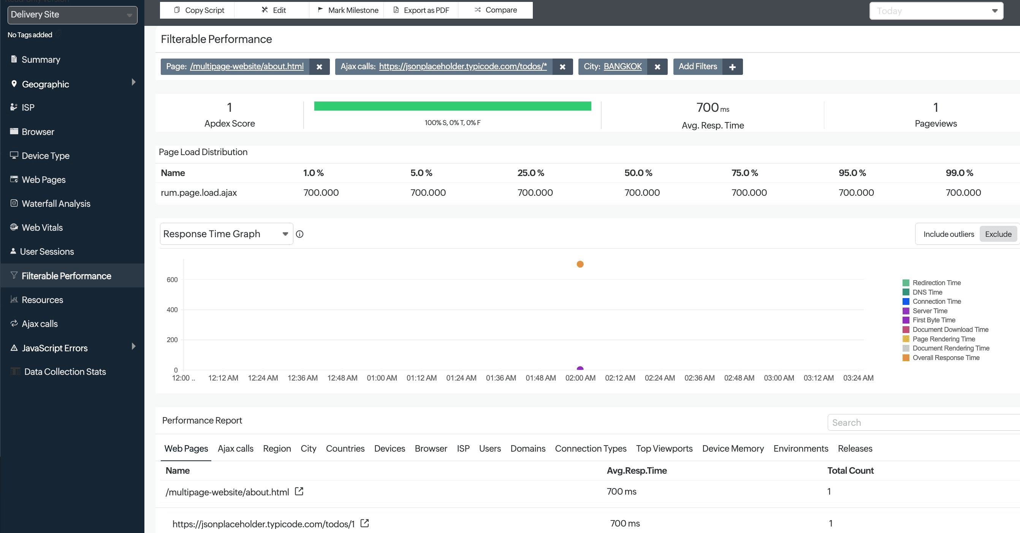Screen dimensions: 1020x533
Task: Open the Today time range selector
Action: (x=936, y=11)
